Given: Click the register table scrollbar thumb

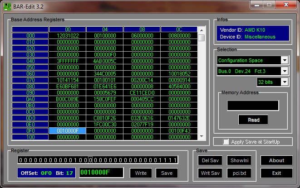Looking at the screenshot, I should click(202, 38).
